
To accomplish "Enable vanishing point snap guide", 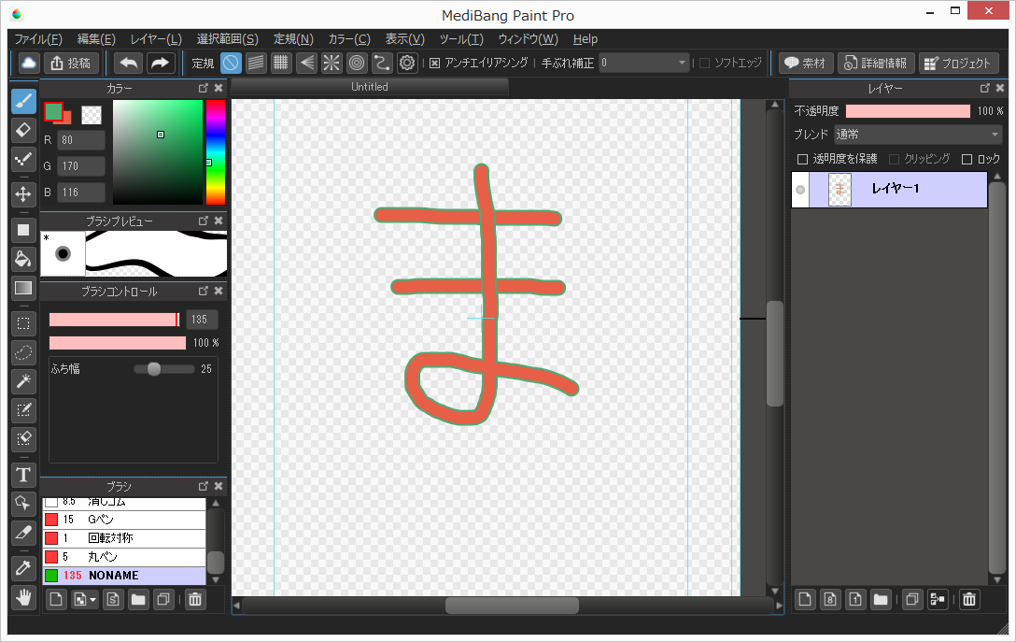I will click(x=306, y=63).
